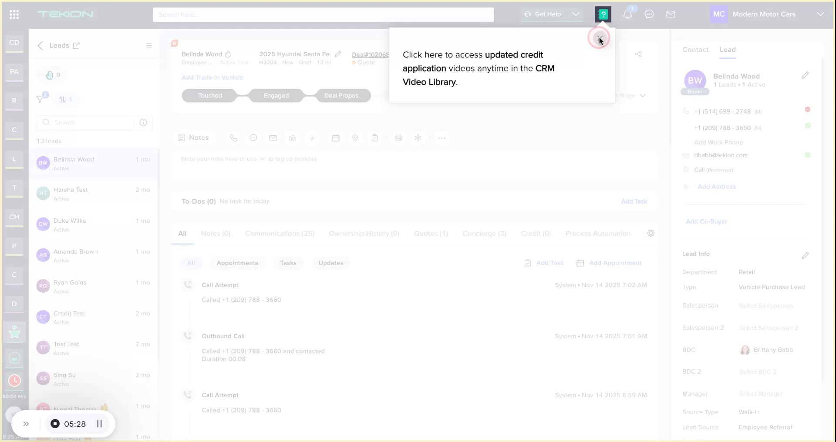Viewport: 836px width, 442px height.
Task: Click Add Task in the To-Dos section
Action: (x=634, y=201)
